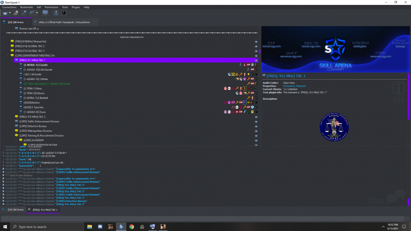Select user [1-ADAM-10] J.White in channel
The height and width of the screenshot is (231, 411).
tap(36, 79)
